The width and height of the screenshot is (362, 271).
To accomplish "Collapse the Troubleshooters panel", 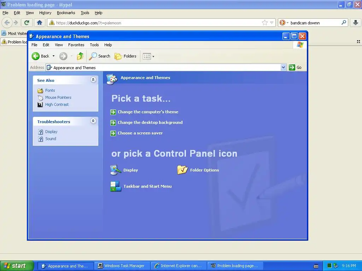I will [x=93, y=121].
